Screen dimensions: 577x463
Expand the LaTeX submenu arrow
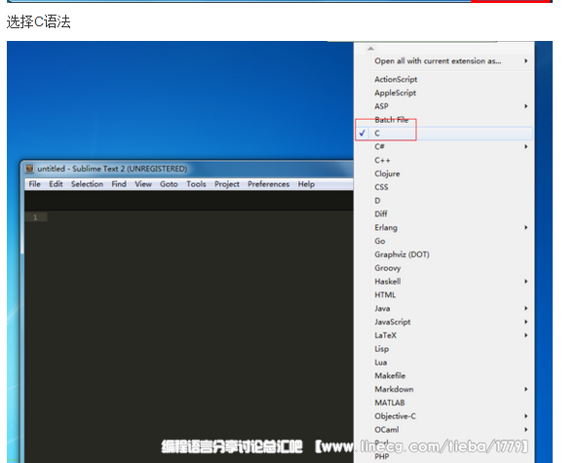tap(526, 335)
